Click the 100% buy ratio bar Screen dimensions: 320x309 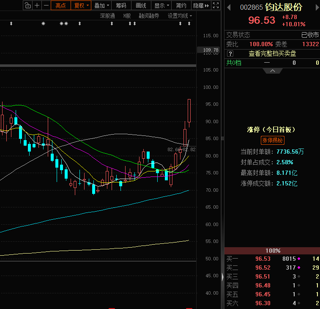point(272,251)
